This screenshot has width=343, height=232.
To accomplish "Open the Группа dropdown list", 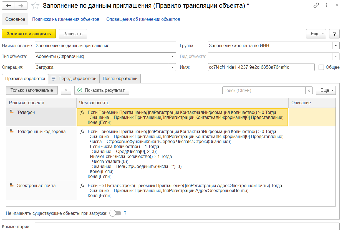I will point(336,45).
